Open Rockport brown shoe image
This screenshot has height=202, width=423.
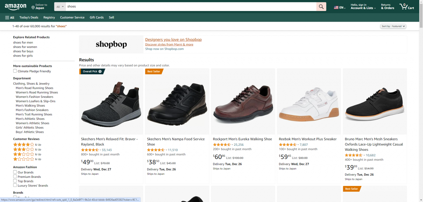coord(243,104)
